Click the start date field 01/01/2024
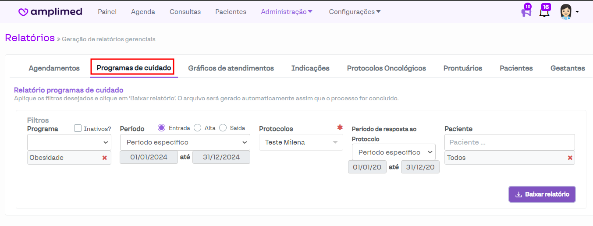 [x=149, y=157]
